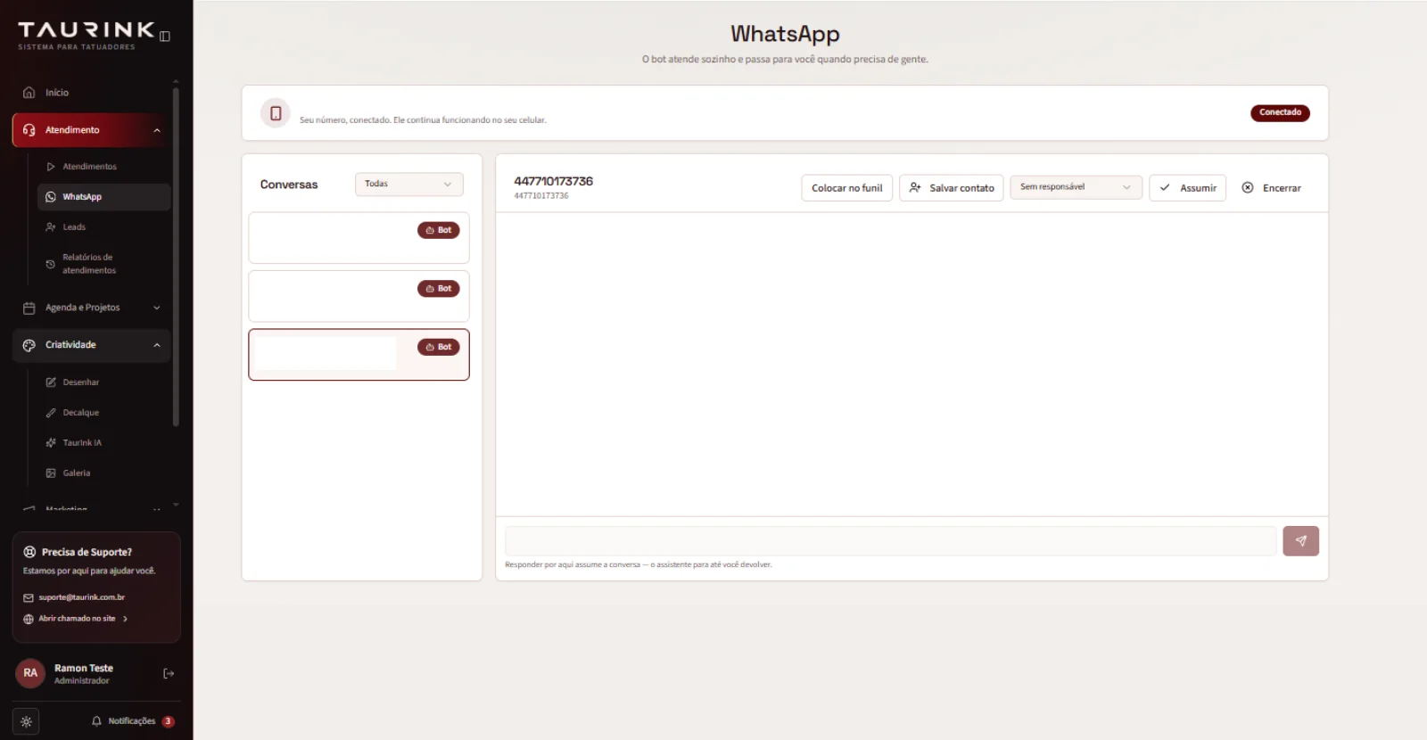This screenshot has width=1427, height=740.
Task: Click the calendar icon of Agenda e Projetos
Action: [29, 308]
